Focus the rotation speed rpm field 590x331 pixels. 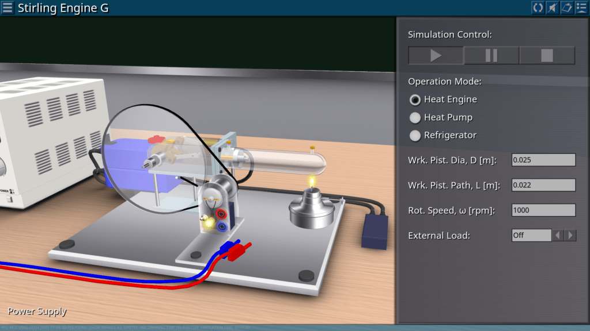[x=543, y=210]
